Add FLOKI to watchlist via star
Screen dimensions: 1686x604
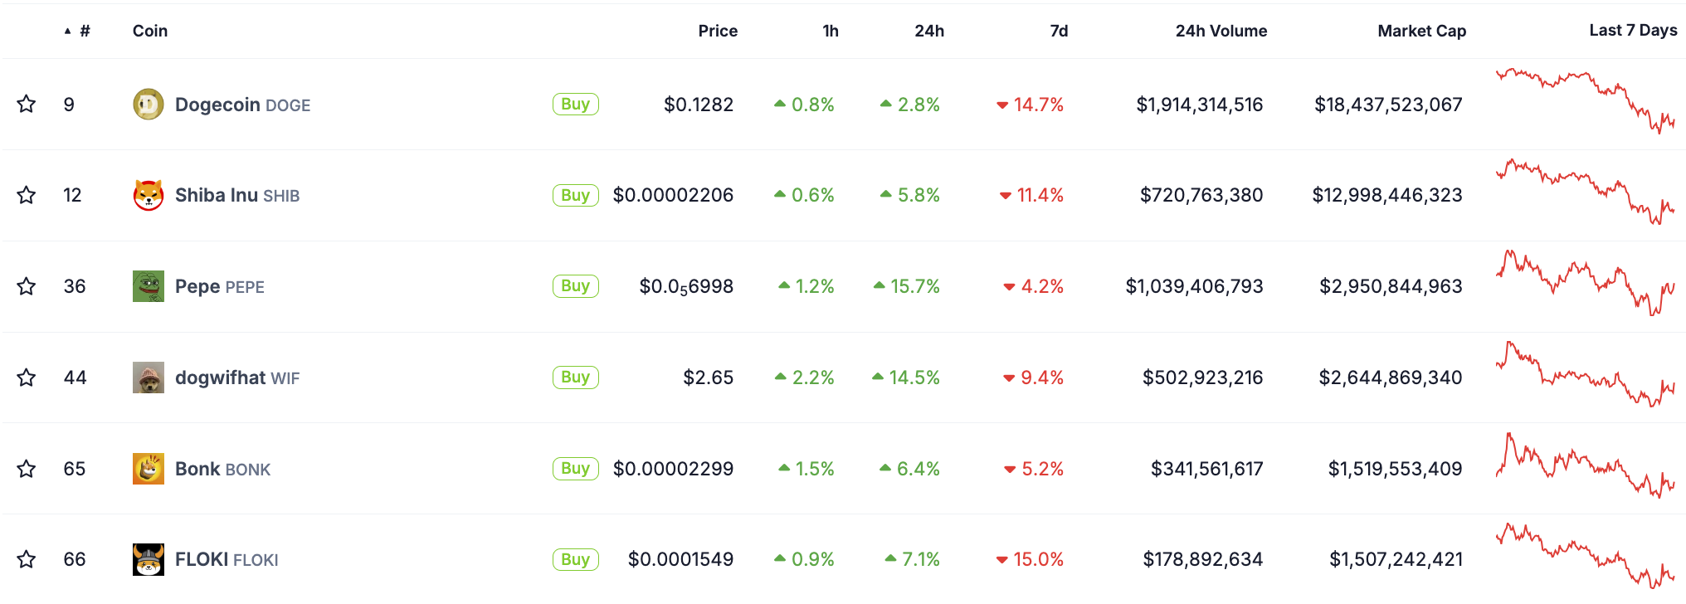pos(27,559)
